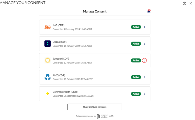Click the ANZ logo icon
Screen dimensions: 195x120
[47, 77]
